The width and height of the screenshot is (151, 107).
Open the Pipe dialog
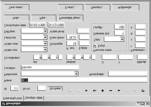click(44, 18)
